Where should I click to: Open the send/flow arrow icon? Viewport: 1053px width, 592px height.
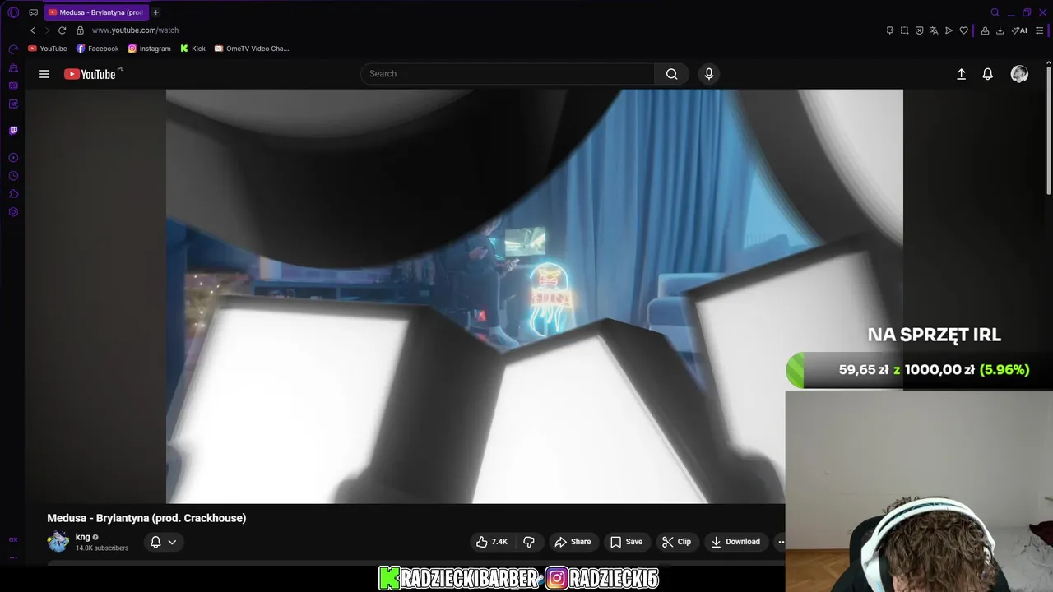(949, 30)
